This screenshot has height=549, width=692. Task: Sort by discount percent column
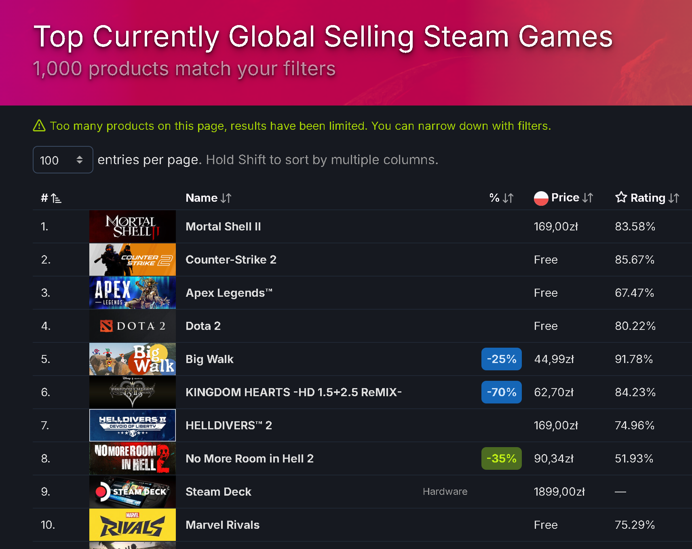[501, 198]
